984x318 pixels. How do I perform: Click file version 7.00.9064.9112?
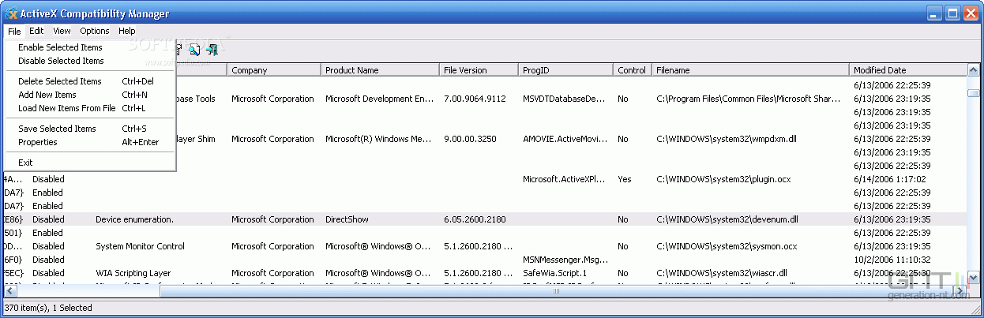click(x=475, y=99)
